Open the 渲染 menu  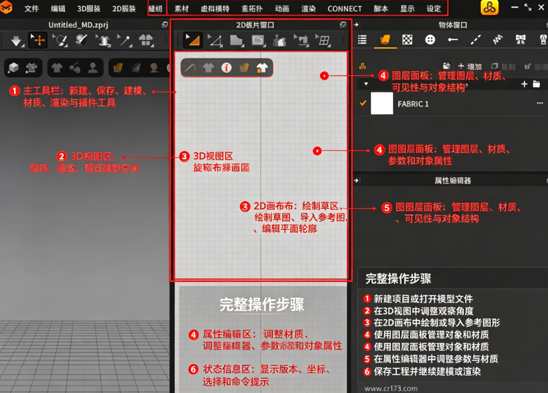pos(308,9)
